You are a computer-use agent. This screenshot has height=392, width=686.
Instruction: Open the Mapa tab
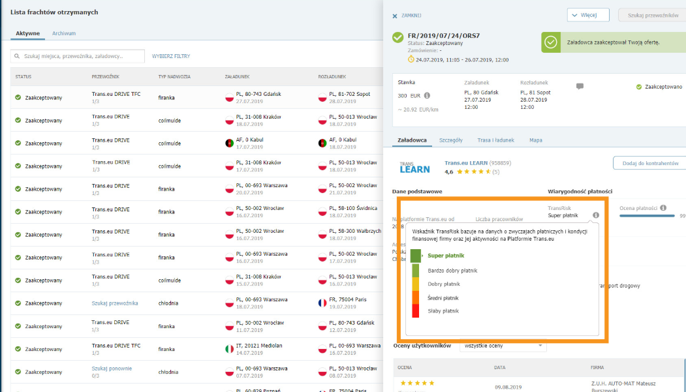pyautogui.click(x=535, y=140)
